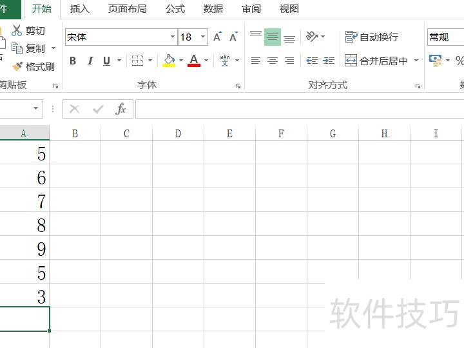Image resolution: width=464 pixels, height=348 pixels.
Task: Click the Insert Function fx icon
Action: click(x=121, y=109)
